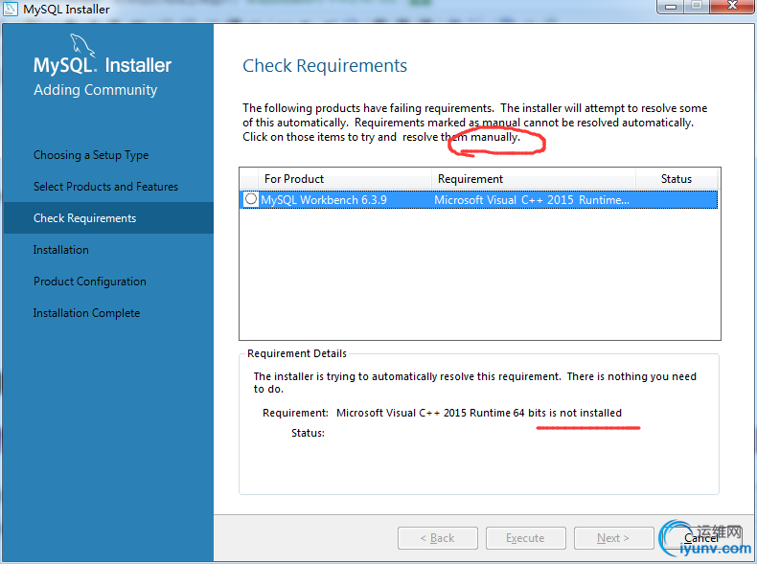Sort by Requirement column header
757x564 pixels.
point(533,179)
